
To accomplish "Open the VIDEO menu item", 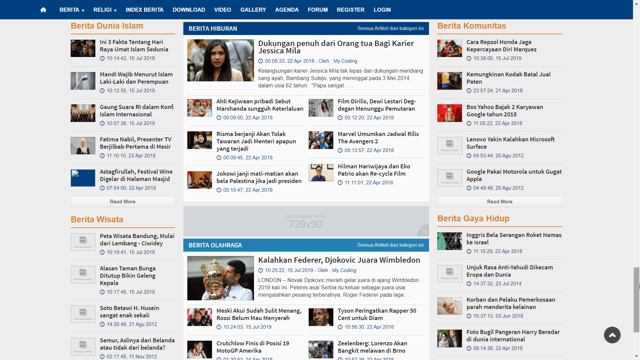I will (222, 10).
